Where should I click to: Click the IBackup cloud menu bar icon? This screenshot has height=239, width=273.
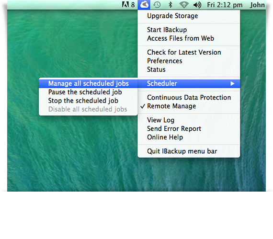point(144,5)
